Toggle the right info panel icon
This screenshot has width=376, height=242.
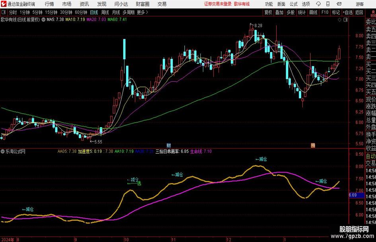pyautogui.click(x=345, y=20)
